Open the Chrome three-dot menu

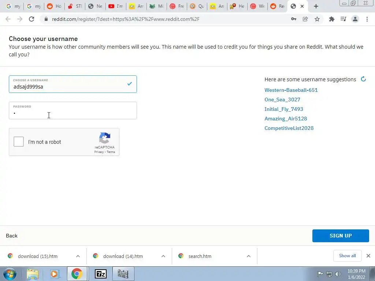pyautogui.click(x=367, y=19)
